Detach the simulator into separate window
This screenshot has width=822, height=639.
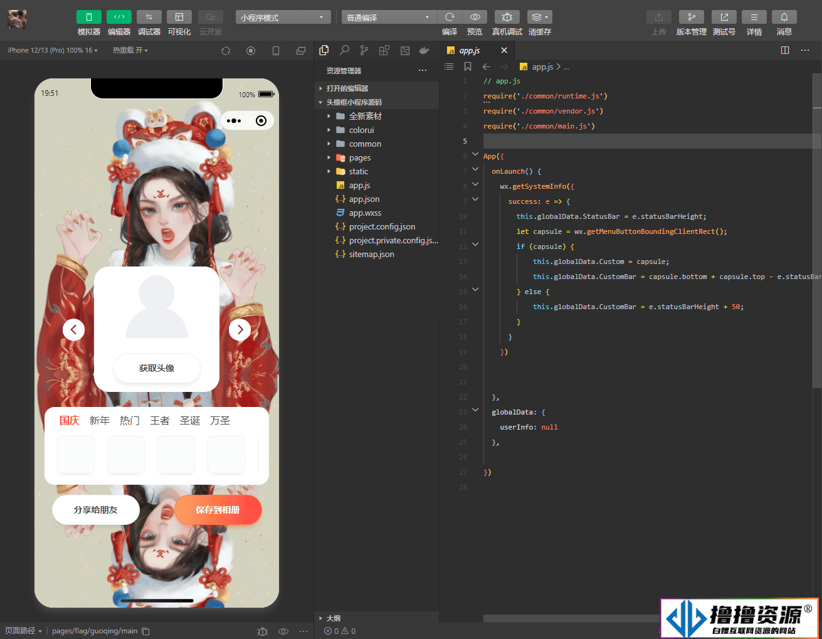pos(301,51)
